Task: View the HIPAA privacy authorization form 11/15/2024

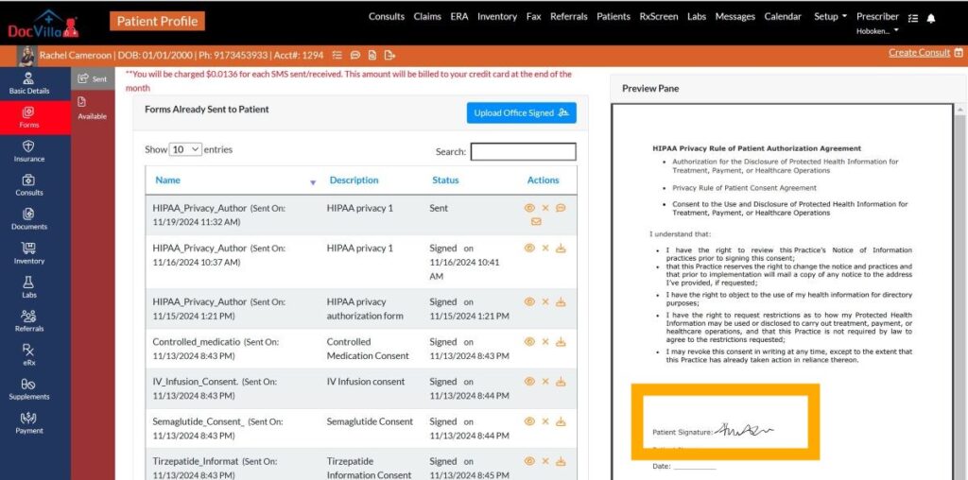Action: coord(529,301)
